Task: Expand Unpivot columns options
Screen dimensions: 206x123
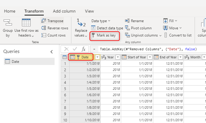Action: click(x=160, y=35)
